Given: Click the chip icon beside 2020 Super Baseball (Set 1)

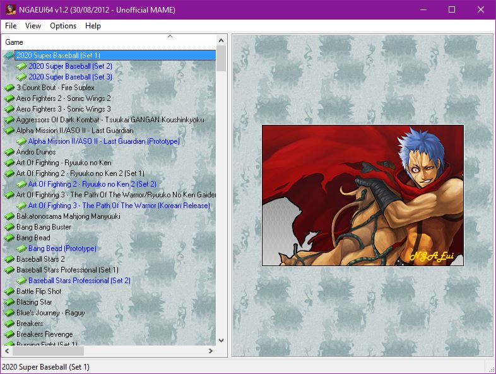Looking at the screenshot, I should [9, 56].
